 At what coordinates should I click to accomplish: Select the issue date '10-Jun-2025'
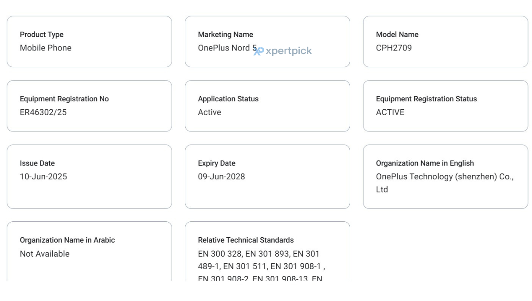point(43,177)
